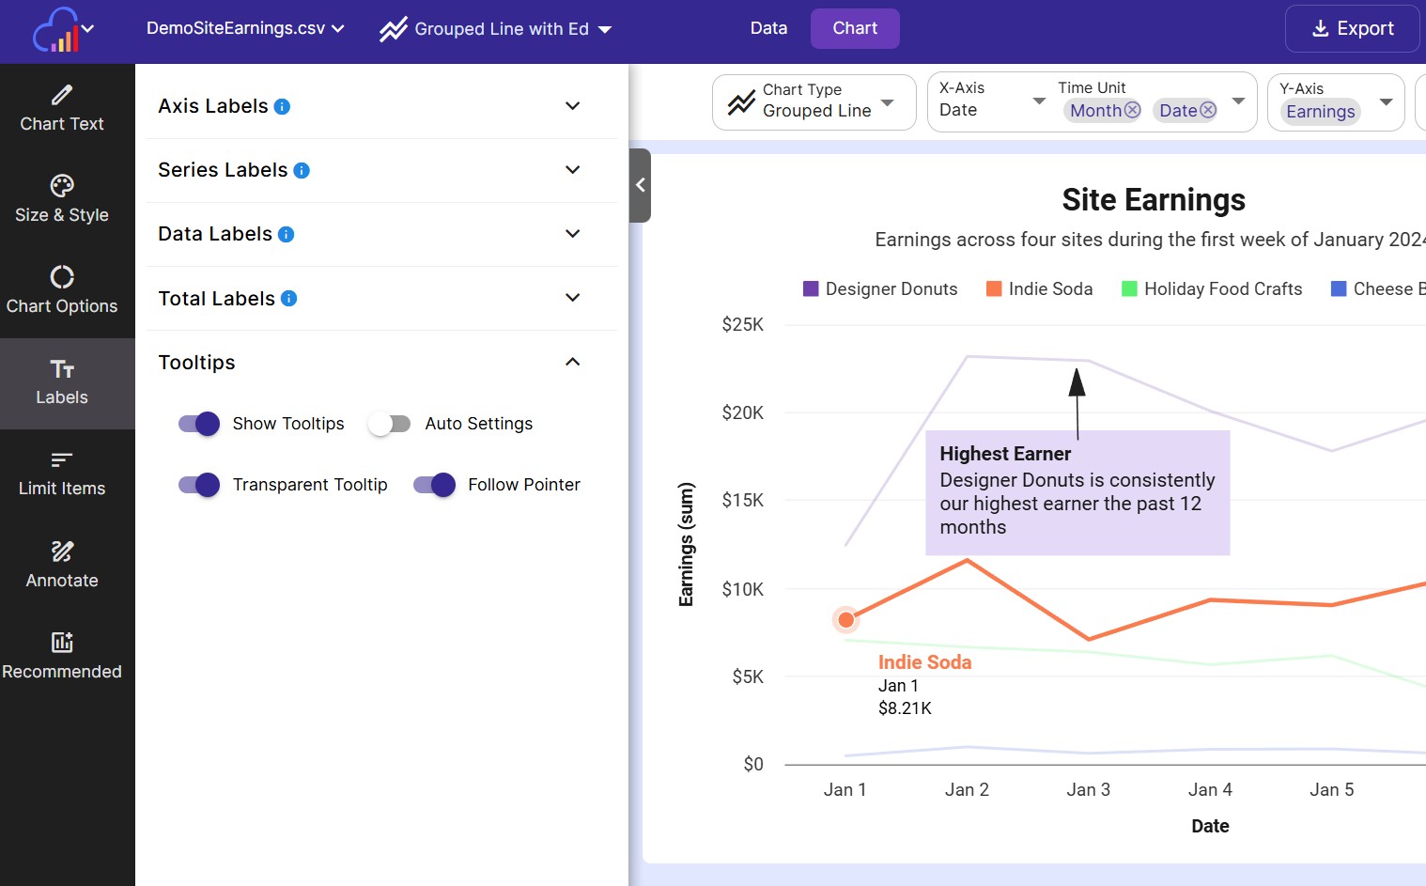This screenshot has width=1426, height=886.
Task: Click the app logo in the top bar
Action: [x=56, y=28]
